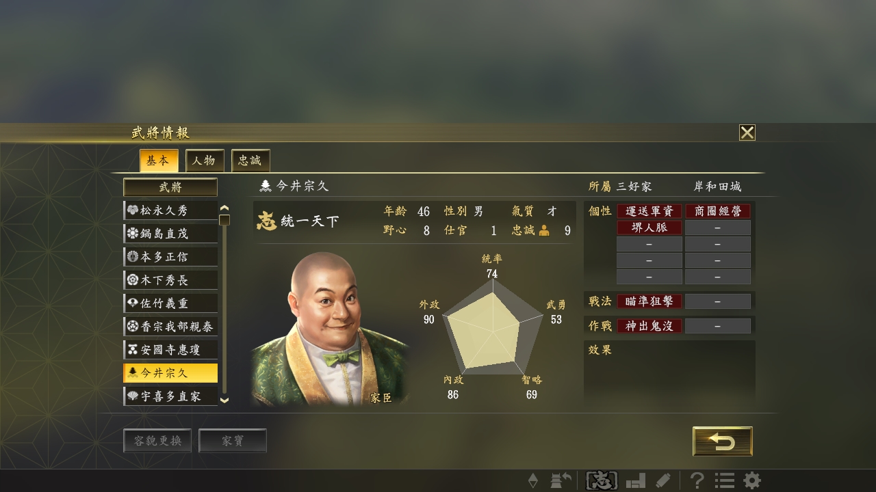Click the 容貌更換 button
The width and height of the screenshot is (876, 492).
(x=157, y=441)
